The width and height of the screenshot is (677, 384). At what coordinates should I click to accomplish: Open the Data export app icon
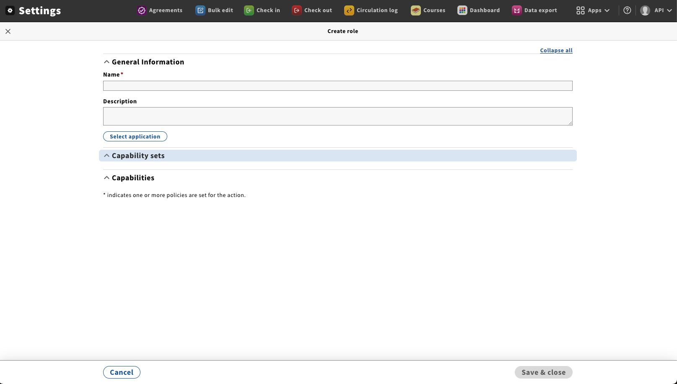[517, 10]
